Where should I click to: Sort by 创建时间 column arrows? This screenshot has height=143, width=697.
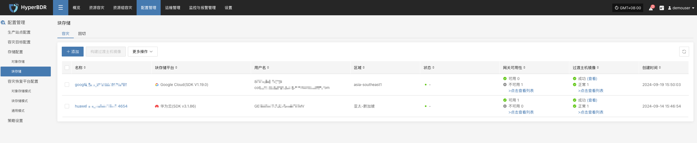point(660,67)
